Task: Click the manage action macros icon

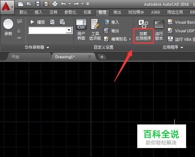Action: tap(62, 22)
